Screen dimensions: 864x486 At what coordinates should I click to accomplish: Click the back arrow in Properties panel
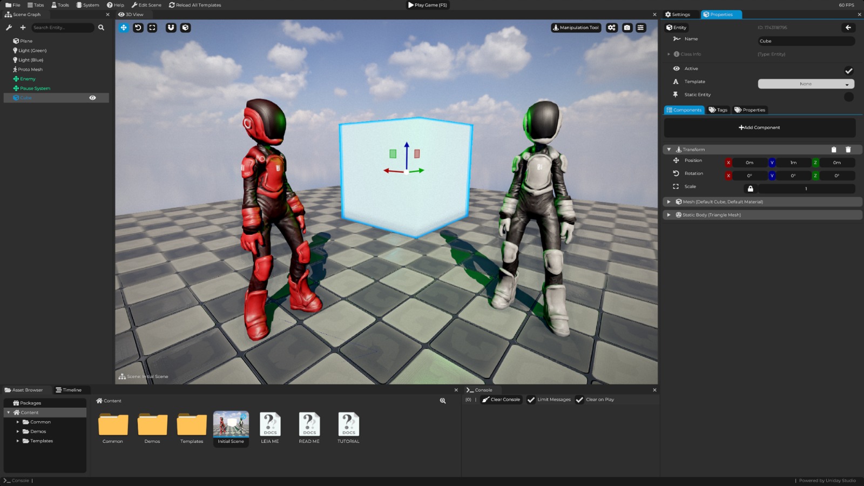pos(848,28)
